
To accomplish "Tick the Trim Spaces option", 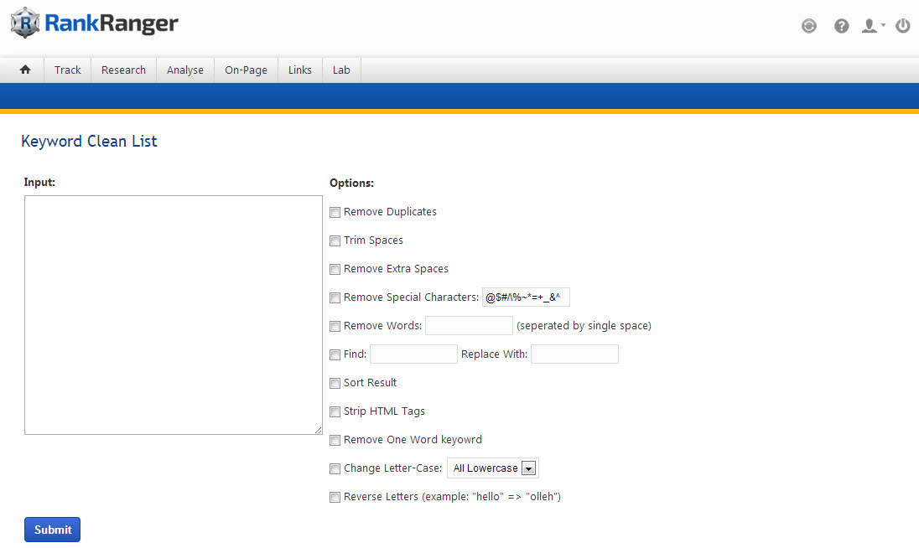I will 335,241.
